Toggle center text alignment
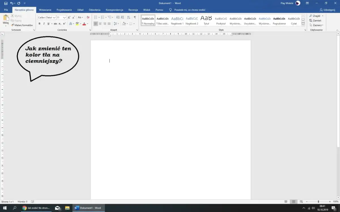Screen dimensions: 340x212 [100, 24]
